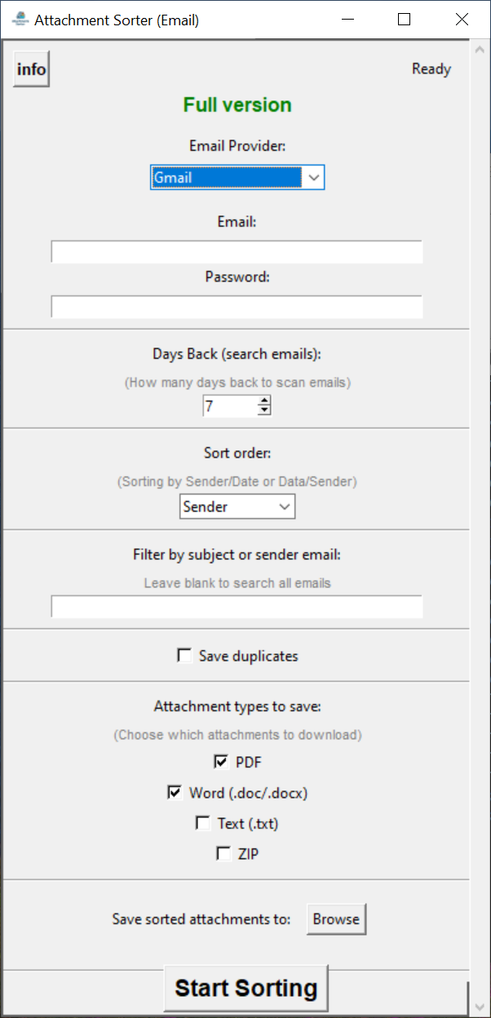The height and width of the screenshot is (1018, 491).
Task: Click Browse to choose save folder
Action: (336, 919)
